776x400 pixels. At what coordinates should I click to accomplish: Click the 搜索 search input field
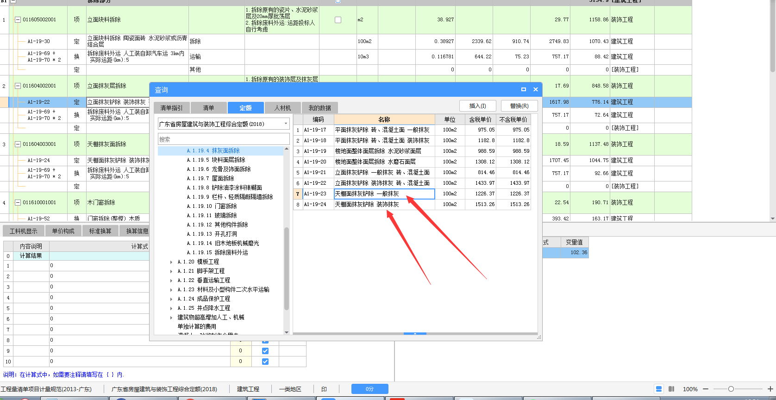point(224,139)
